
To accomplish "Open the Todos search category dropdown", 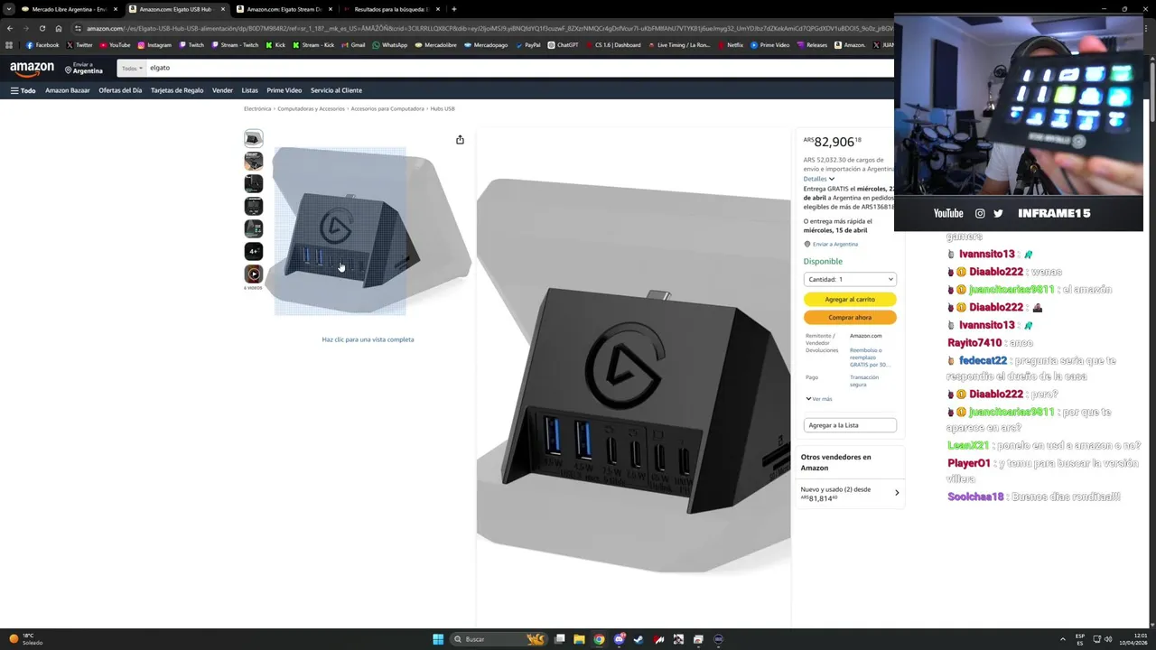I will (x=132, y=68).
